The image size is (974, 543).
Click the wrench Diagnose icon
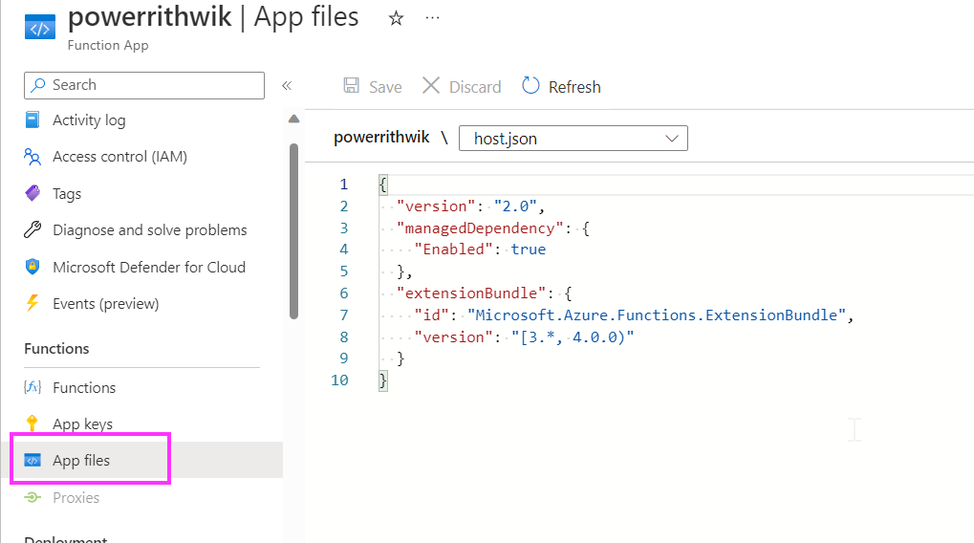coord(32,229)
